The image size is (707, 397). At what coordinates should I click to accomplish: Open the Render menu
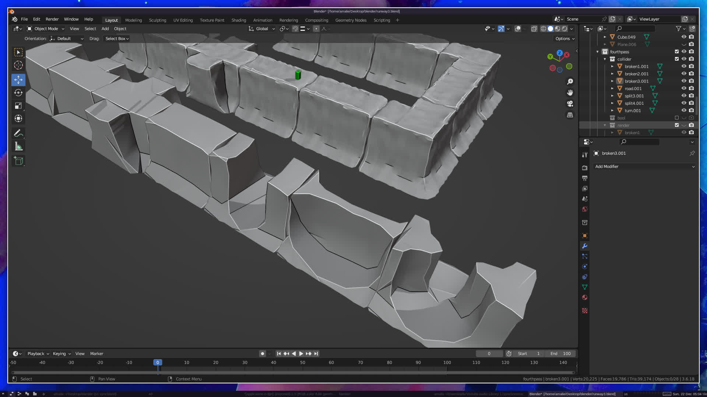click(x=52, y=19)
